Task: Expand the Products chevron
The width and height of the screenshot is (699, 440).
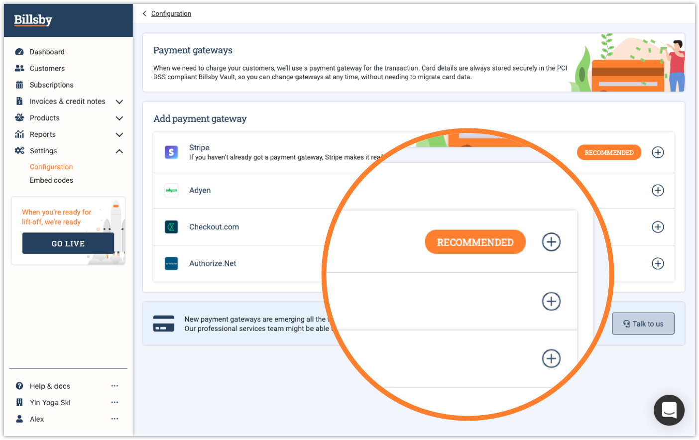Action: click(x=119, y=118)
